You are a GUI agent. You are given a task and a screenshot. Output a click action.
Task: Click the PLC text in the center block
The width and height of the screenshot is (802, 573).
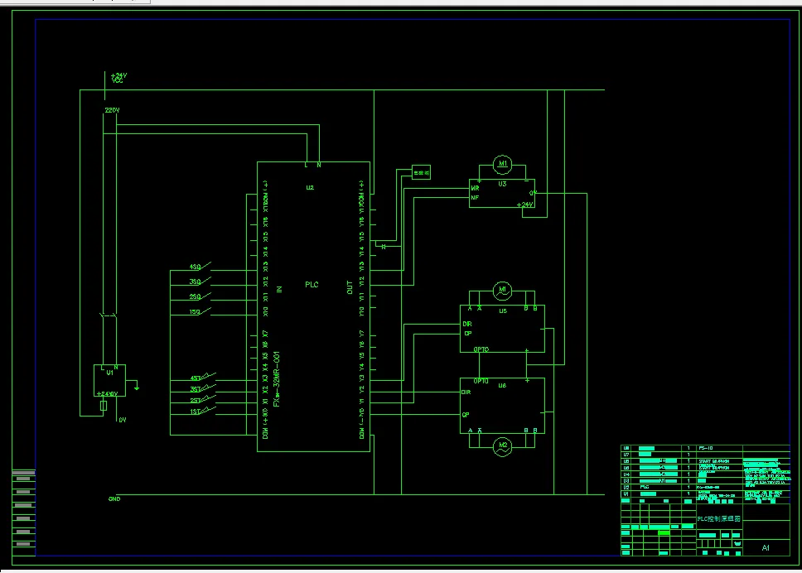click(x=312, y=285)
